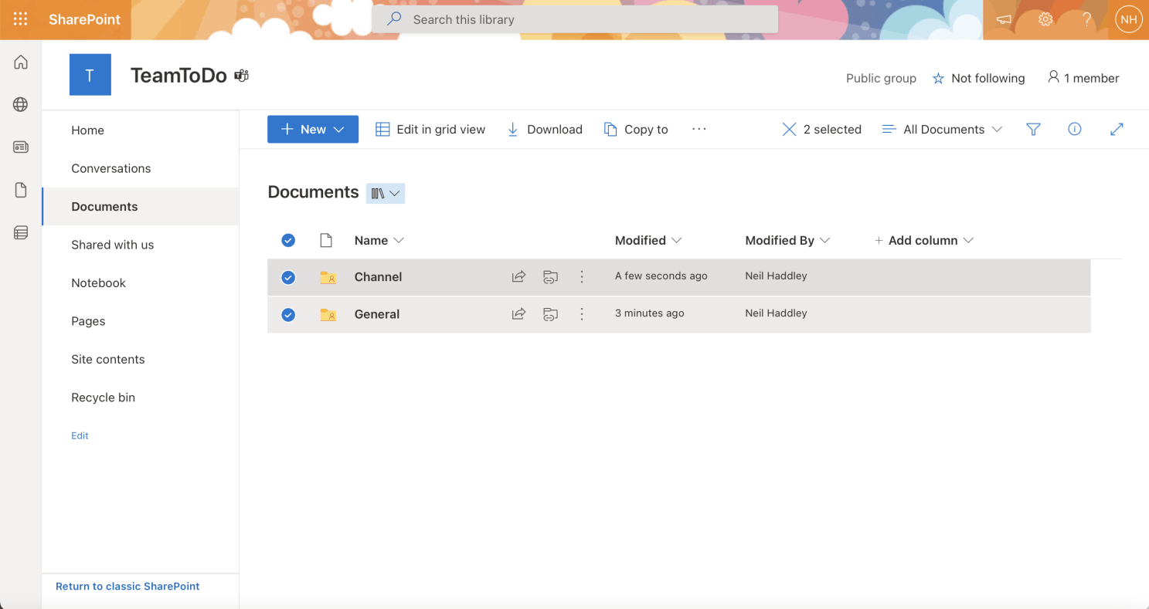The image size is (1149, 609).
Task: Click the copy link icon on General row
Action: pos(550,314)
